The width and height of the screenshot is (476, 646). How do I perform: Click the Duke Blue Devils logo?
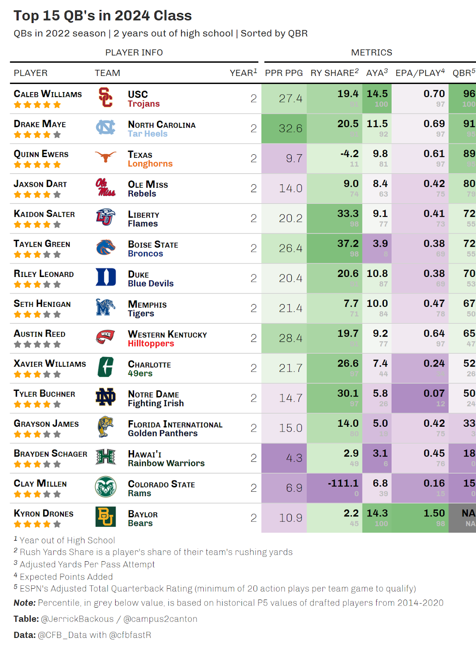[105, 278]
